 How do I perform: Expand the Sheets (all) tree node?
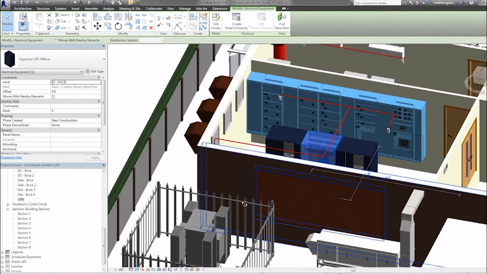[2, 262]
